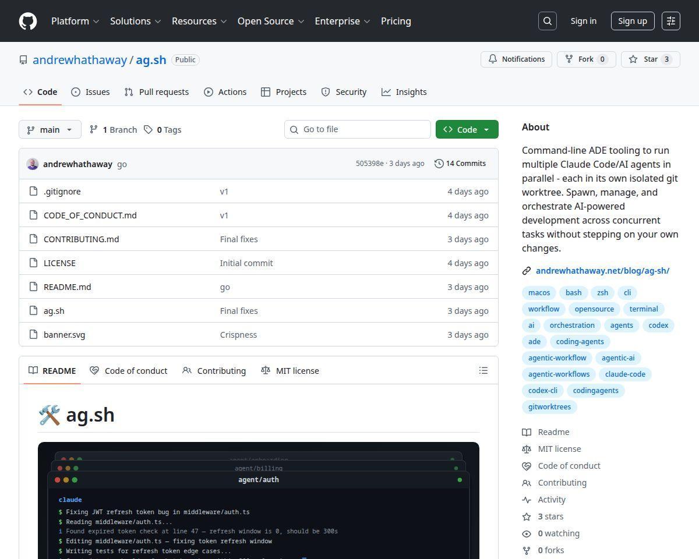Toggle the README outline list icon
The width and height of the screenshot is (699, 559).
[483, 370]
